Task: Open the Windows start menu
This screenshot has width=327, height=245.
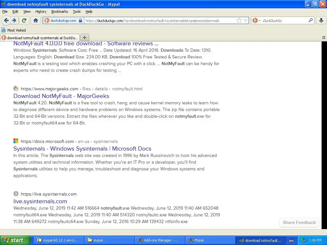Action: [15, 240]
